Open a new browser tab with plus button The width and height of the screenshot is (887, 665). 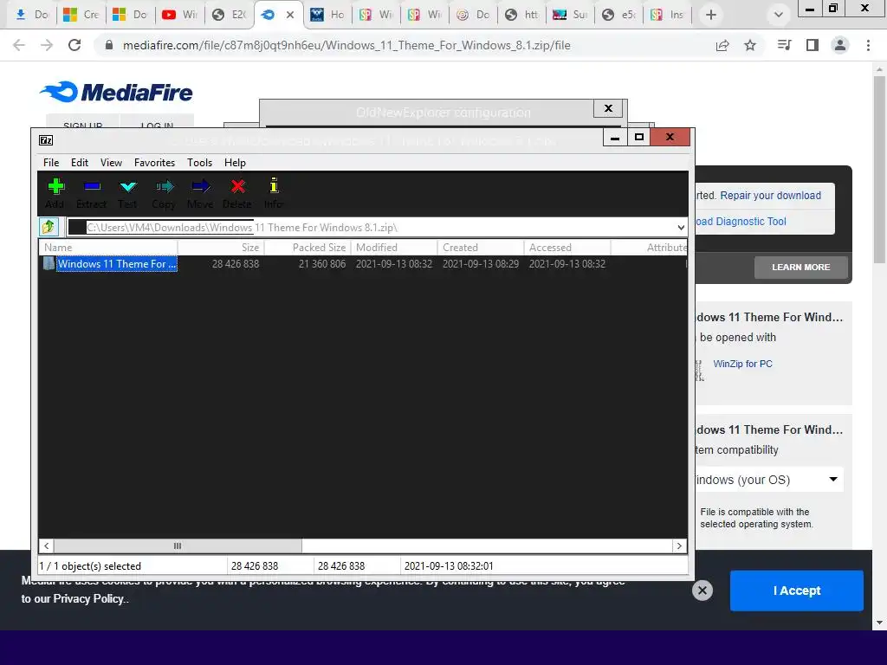[x=711, y=15]
